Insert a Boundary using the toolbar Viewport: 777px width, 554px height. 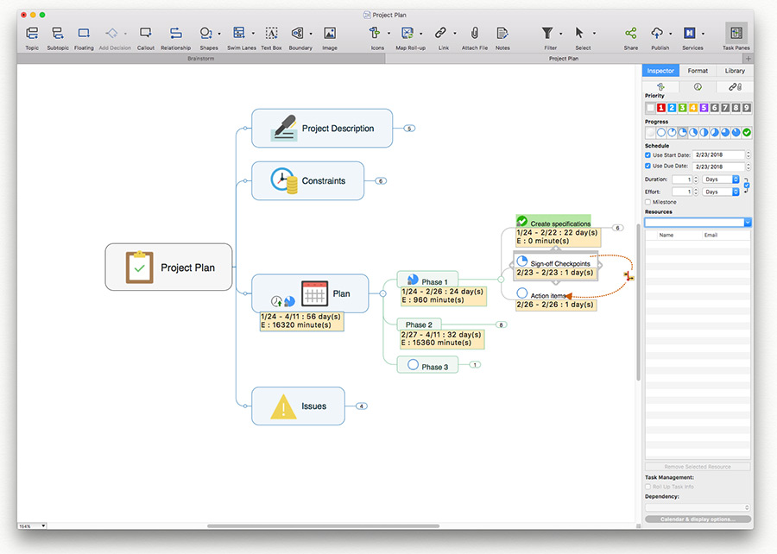[x=297, y=33]
